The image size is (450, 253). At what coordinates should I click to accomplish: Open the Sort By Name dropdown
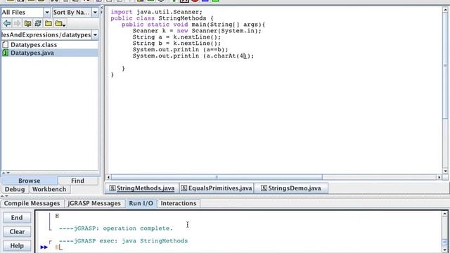point(95,13)
